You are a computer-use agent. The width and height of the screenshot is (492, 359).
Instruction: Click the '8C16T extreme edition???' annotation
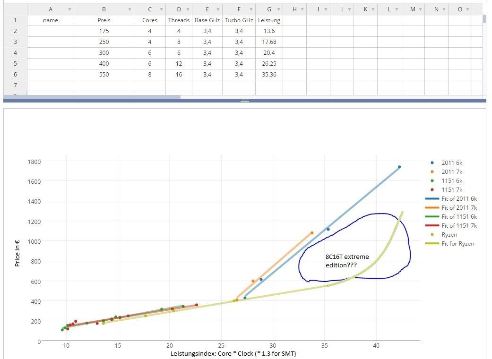pos(347,261)
